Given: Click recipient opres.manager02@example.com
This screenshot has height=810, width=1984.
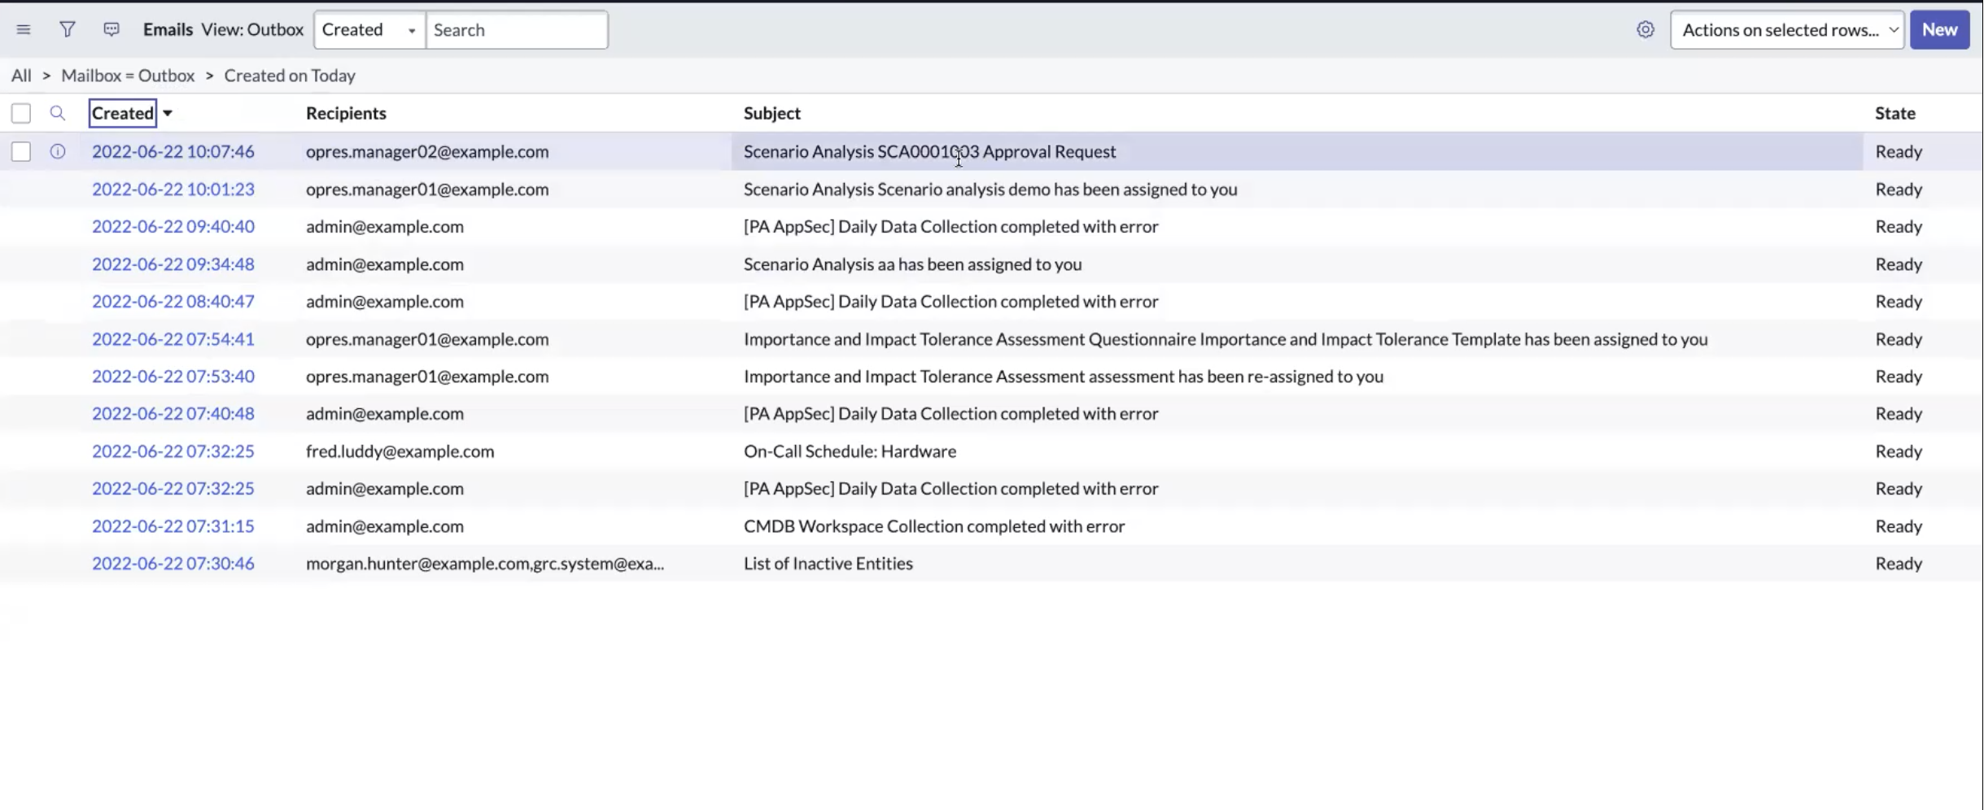Looking at the screenshot, I should pyautogui.click(x=427, y=151).
